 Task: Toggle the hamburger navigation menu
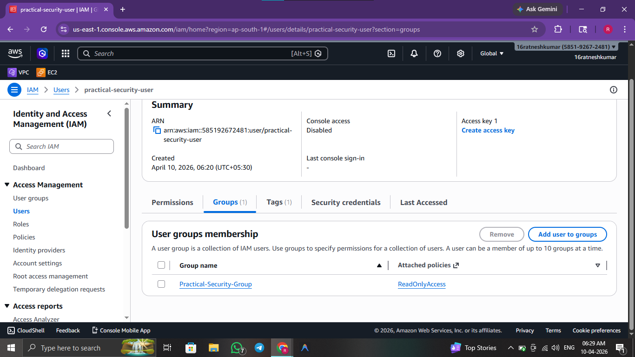(14, 90)
